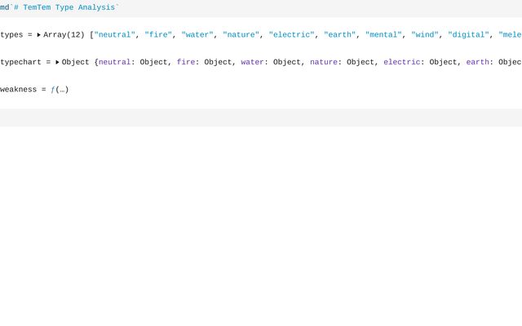Click the fire key in typechart object
This screenshot has height=326, width=522.
click(186, 62)
